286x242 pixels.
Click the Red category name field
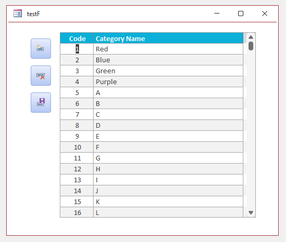tap(168, 49)
